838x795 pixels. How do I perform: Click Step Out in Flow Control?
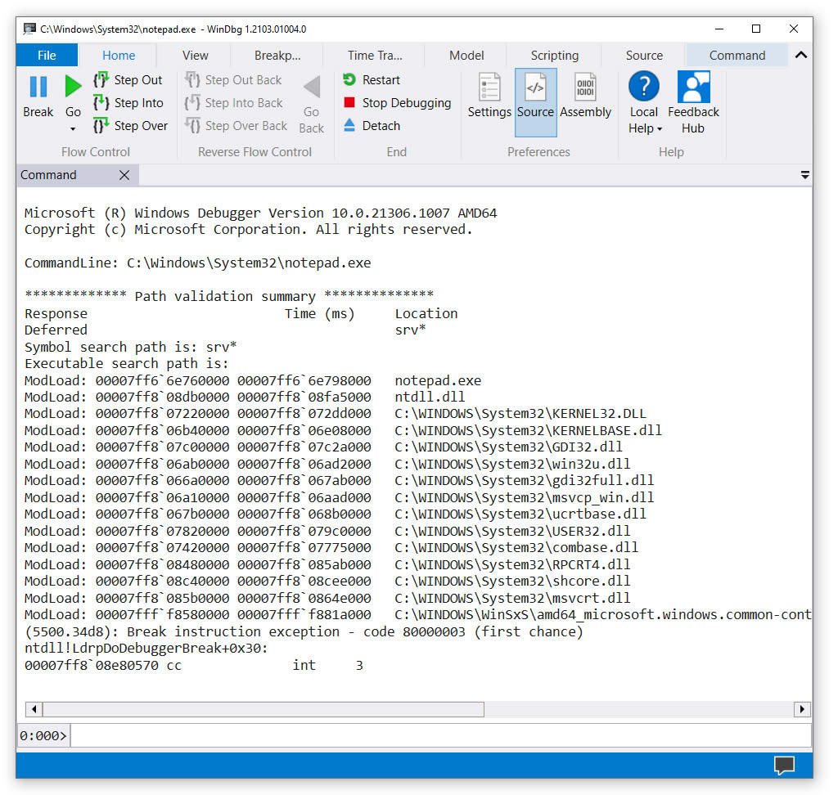[128, 80]
